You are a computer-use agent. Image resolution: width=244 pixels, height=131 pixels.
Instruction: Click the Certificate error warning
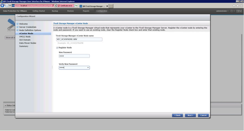(x=65, y=6)
